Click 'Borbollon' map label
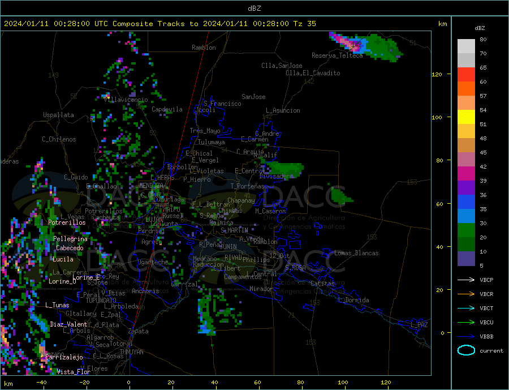The width and height of the screenshot is (509, 390). [x=183, y=167]
